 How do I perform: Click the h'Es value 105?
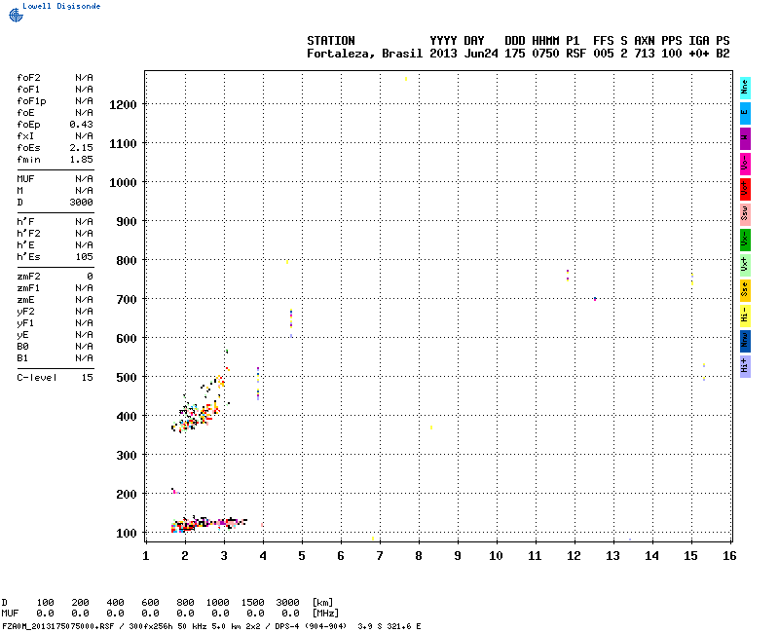point(84,257)
